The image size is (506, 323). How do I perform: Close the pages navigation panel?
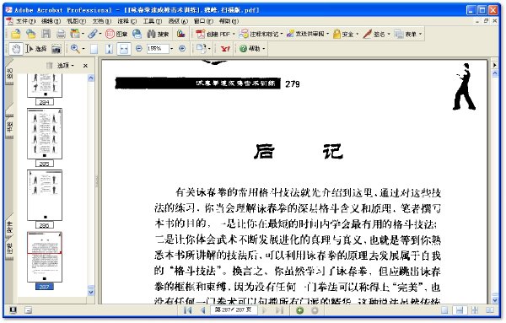(85, 66)
